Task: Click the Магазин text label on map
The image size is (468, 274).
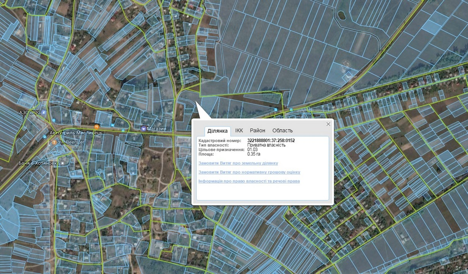Action: (x=157, y=128)
